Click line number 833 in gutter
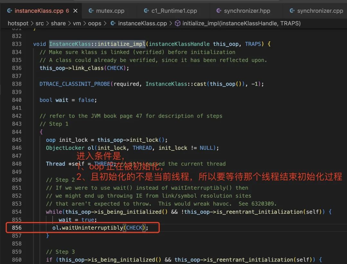Image resolution: width=347 pixels, height=264 pixels. pyautogui.click(x=17, y=44)
